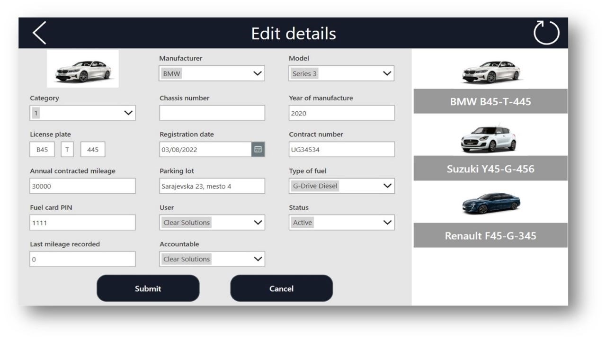Focus the Contract number field UG34534

341,149
